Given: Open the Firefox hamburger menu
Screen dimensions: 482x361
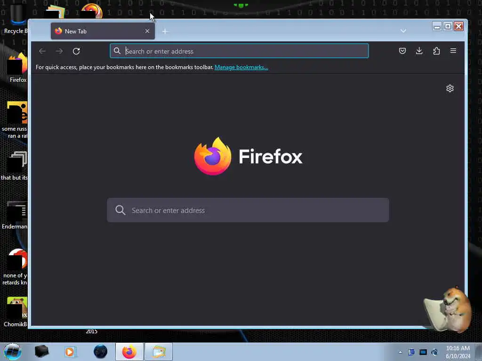Looking at the screenshot, I should [x=453, y=51].
